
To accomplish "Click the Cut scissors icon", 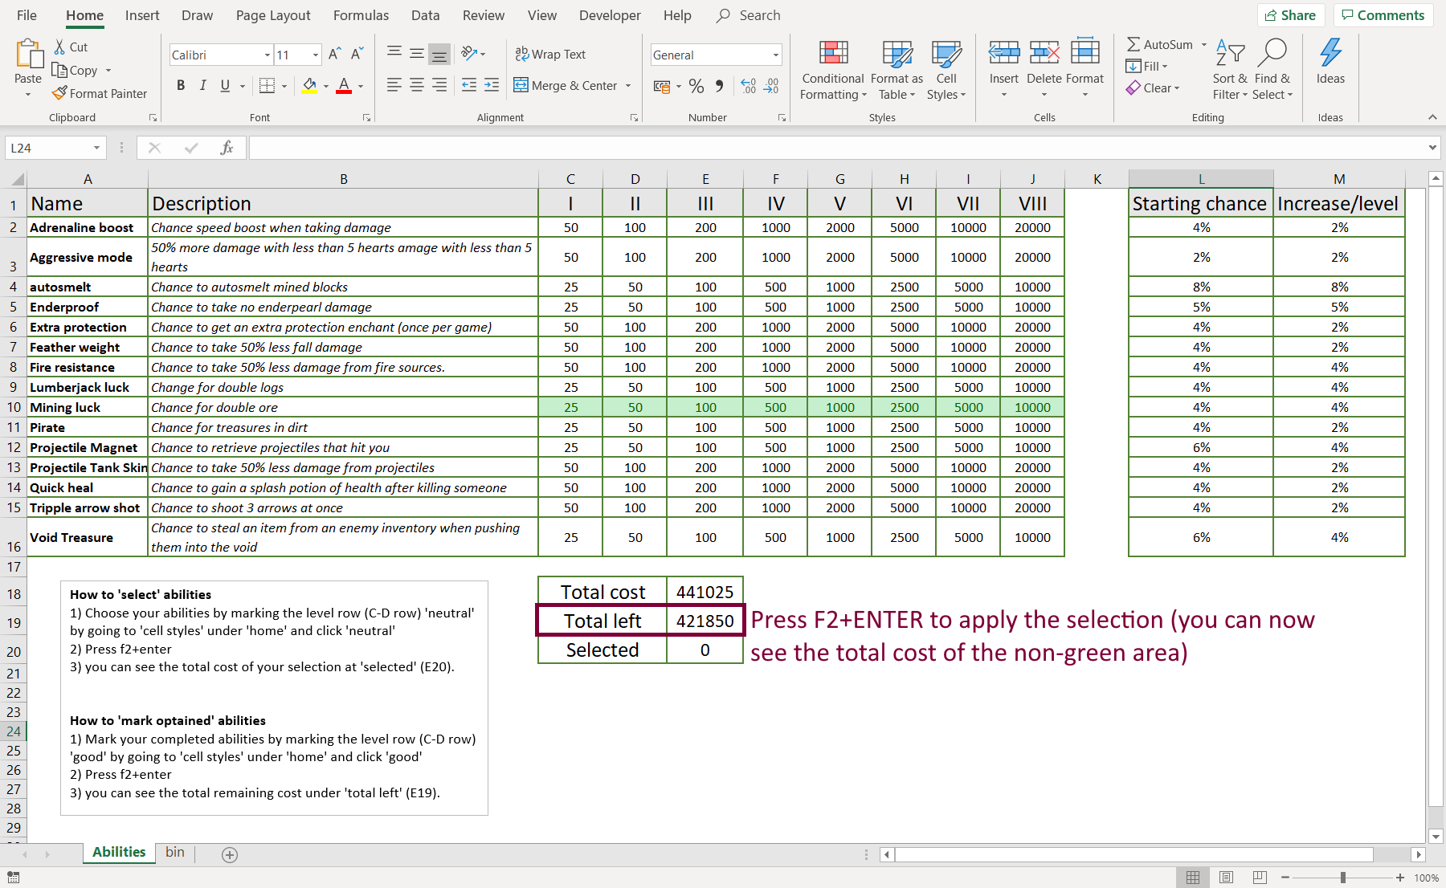I will click(x=59, y=47).
